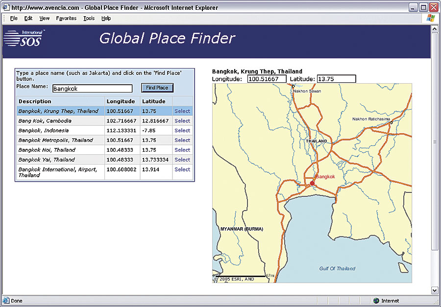Click the vertical scrollbar thumb
The width and height of the screenshot is (441, 307).
coord(435,142)
